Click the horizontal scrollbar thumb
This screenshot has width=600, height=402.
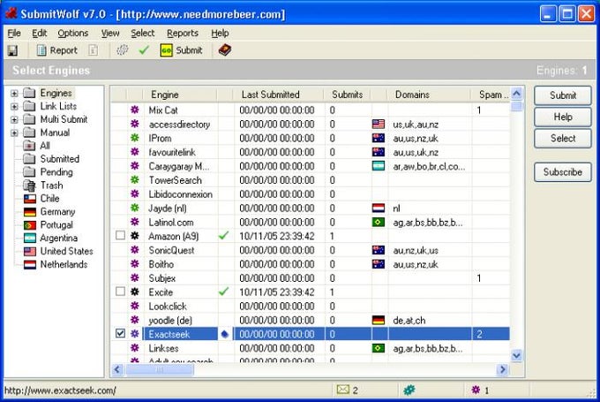tap(160, 369)
